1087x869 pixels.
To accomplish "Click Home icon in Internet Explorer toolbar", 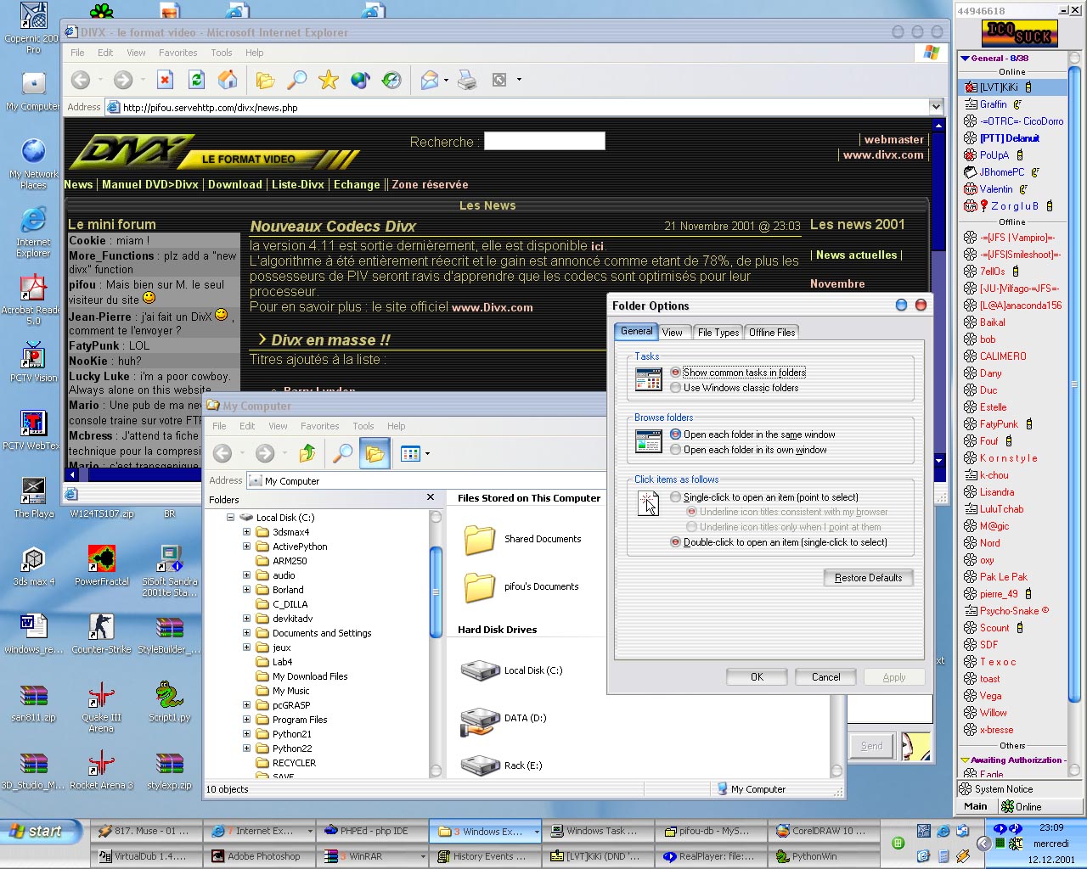I will point(228,80).
